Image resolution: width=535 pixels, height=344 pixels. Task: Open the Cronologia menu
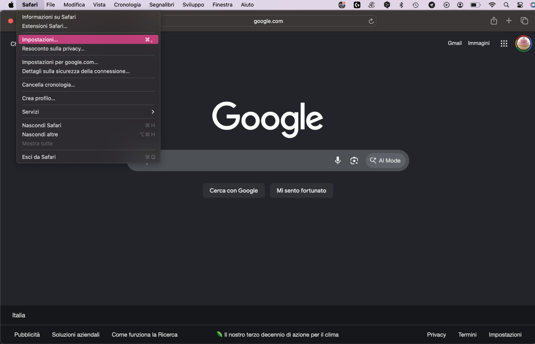(127, 5)
